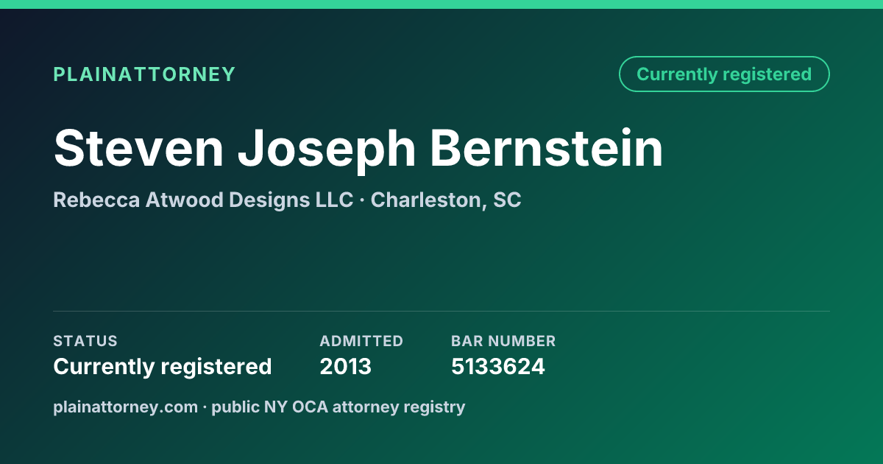Screen dimensions: 883x464
Task: Click public NY OCA attorney registry text
Action: [x=338, y=407]
